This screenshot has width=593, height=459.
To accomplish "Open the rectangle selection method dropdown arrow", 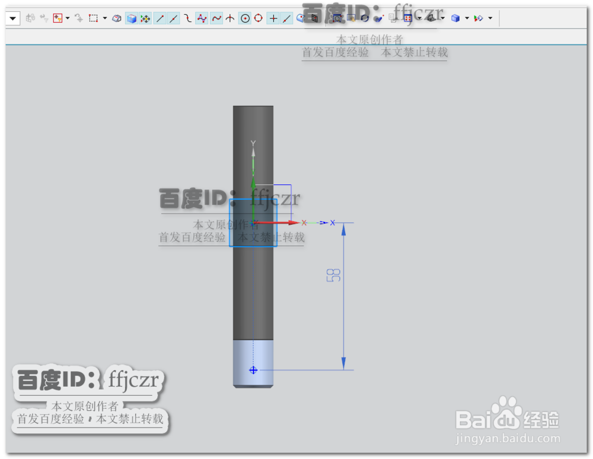I will coord(105,18).
